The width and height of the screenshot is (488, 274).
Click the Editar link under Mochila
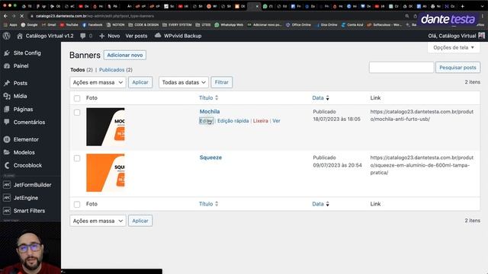tap(206, 121)
